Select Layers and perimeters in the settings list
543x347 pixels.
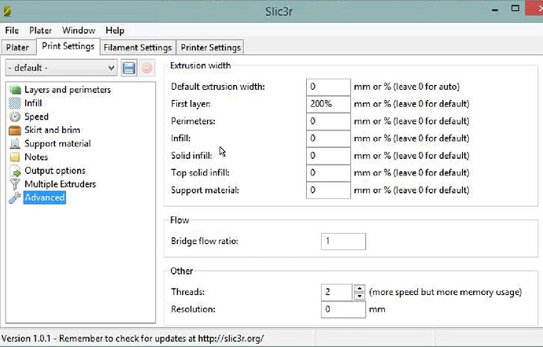[68, 90]
